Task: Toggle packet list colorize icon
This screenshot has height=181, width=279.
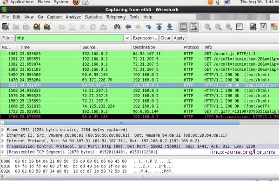Action: (184, 27)
